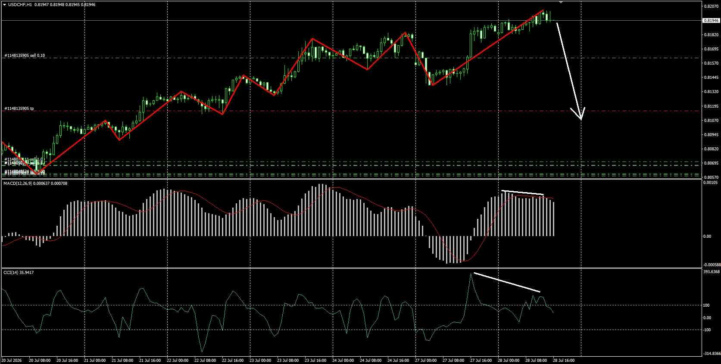Screen dimensions: 721x364
Task: Click the gray chart shift marker triangle
Action: tap(561, 2)
